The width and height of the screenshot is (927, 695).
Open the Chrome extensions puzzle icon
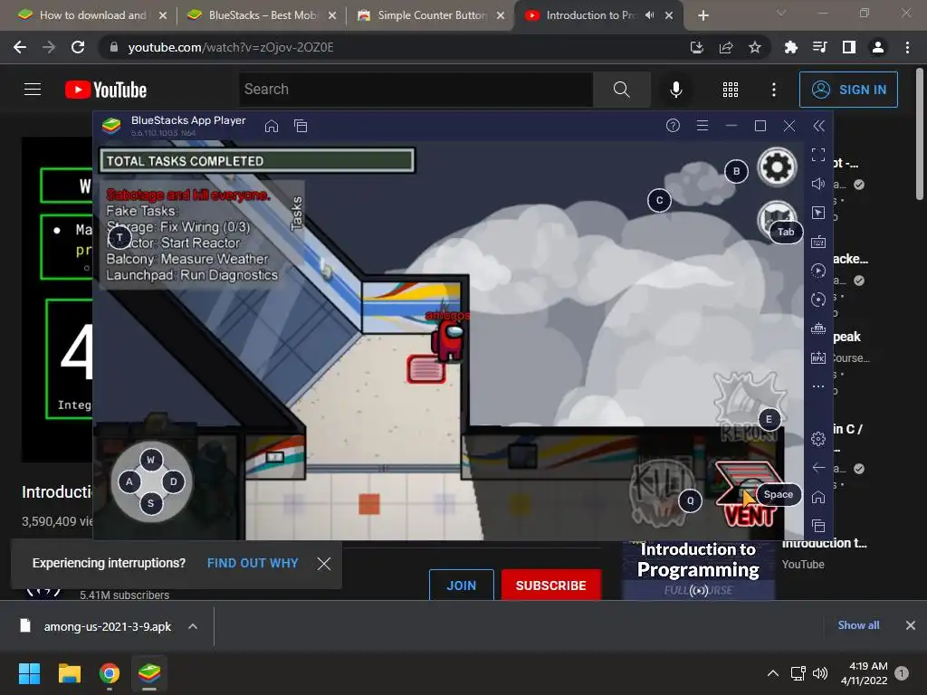click(x=791, y=47)
